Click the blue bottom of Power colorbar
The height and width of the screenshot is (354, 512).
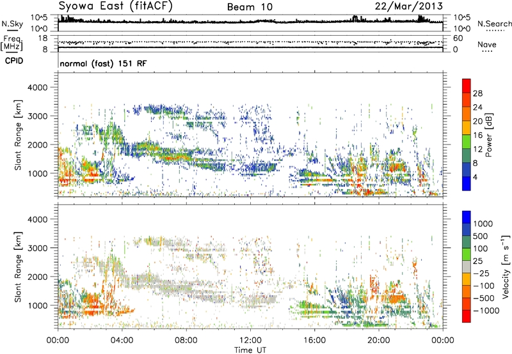467,184
